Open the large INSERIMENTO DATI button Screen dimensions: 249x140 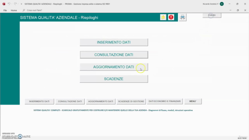pos(114,42)
